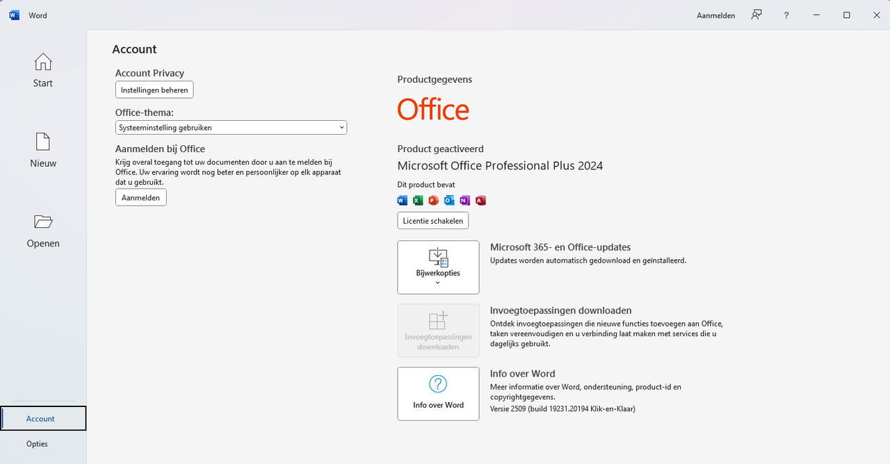Click the Productgegevens heading
This screenshot has width=890, height=464.
click(x=435, y=79)
